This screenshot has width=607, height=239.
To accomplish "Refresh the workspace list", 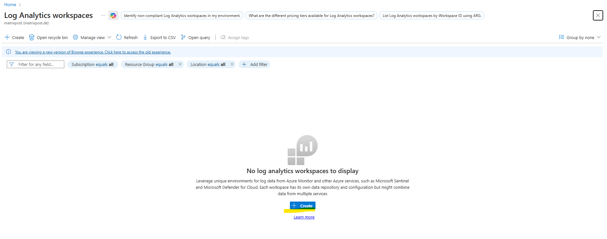I will [127, 37].
